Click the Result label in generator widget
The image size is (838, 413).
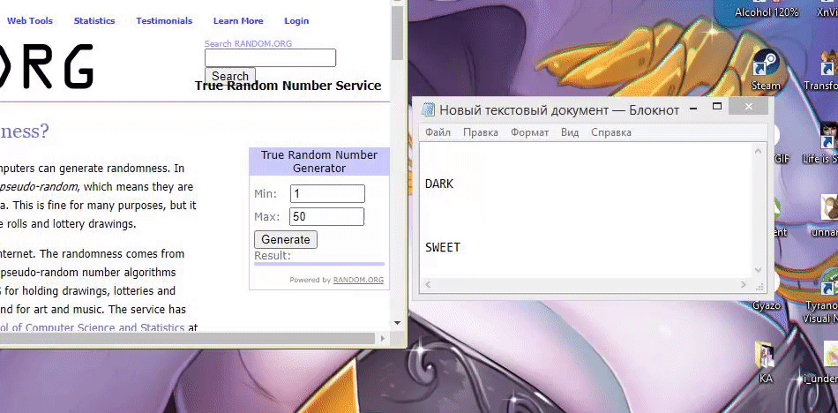tap(272, 256)
